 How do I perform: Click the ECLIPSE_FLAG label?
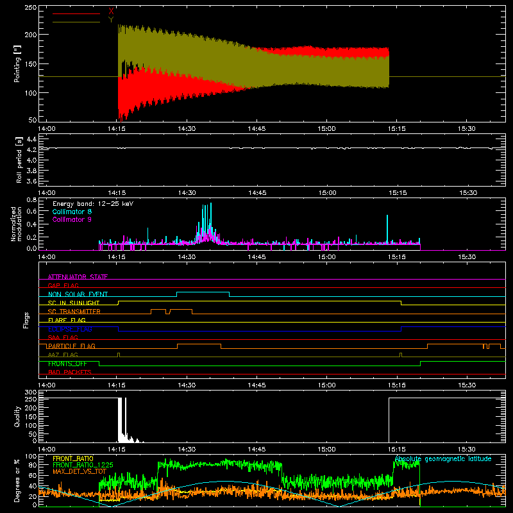[x=70, y=329]
